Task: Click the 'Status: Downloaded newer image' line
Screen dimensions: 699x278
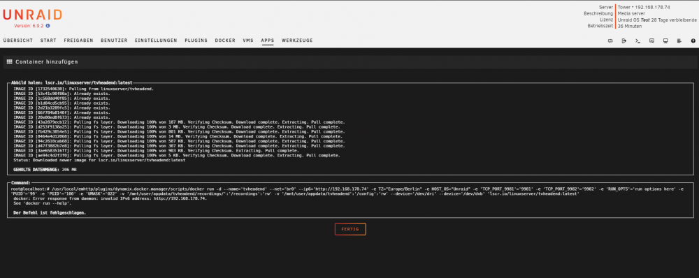Action: (99, 161)
